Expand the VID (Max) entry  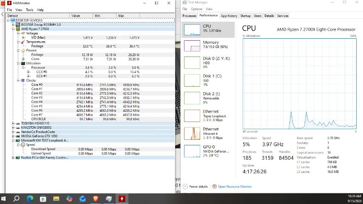coord(23,37)
